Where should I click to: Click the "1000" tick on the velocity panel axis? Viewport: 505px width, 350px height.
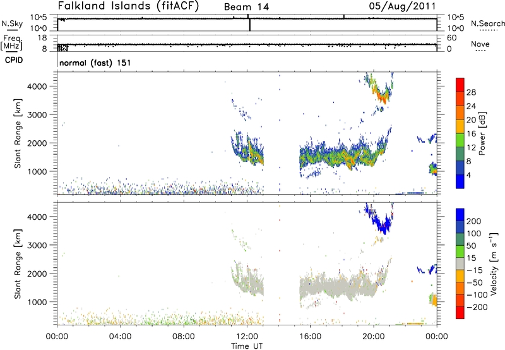[37, 302]
